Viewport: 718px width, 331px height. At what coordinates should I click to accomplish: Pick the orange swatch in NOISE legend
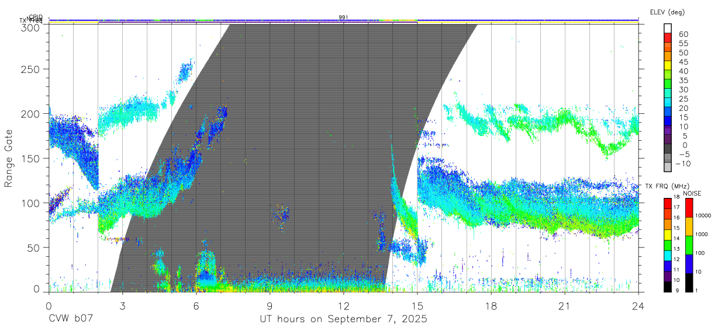tap(689, 226)
